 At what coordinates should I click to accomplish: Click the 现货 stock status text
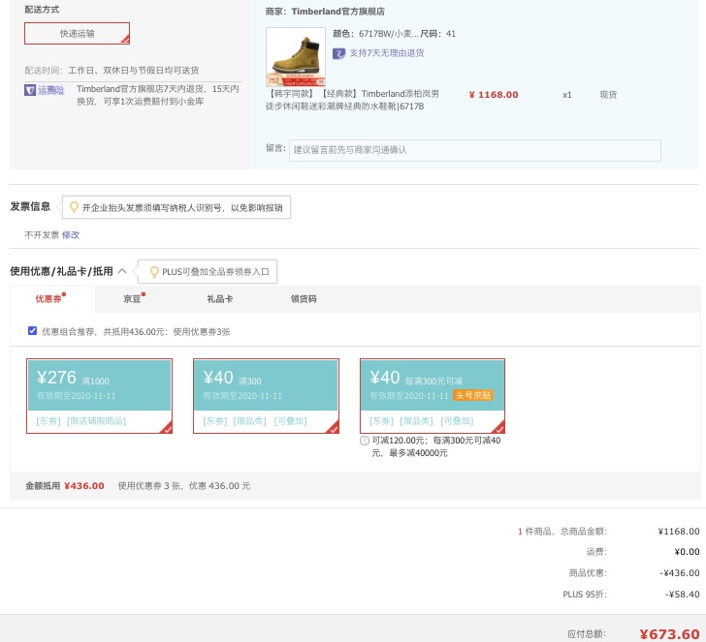pos(608,95)
